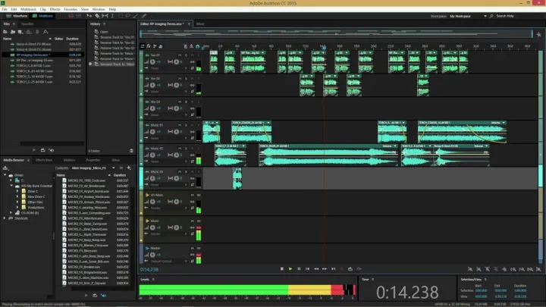
Task: Select the Slip tool in the toolbar
Action: coord(105,16)
